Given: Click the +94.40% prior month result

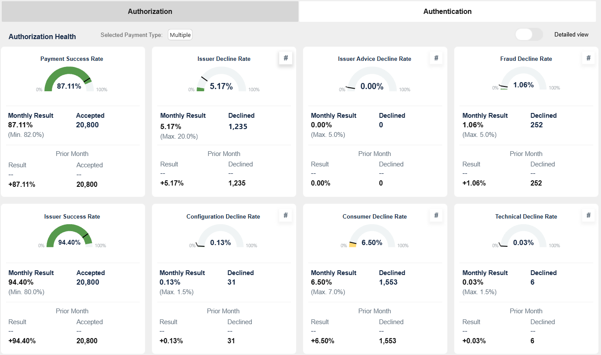Looking at the screenshot, I should (x=22, y=341).
